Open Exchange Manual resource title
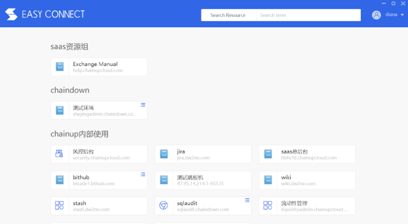The width and height of the screenshot is (408, 224). click(x=95, y=64)
